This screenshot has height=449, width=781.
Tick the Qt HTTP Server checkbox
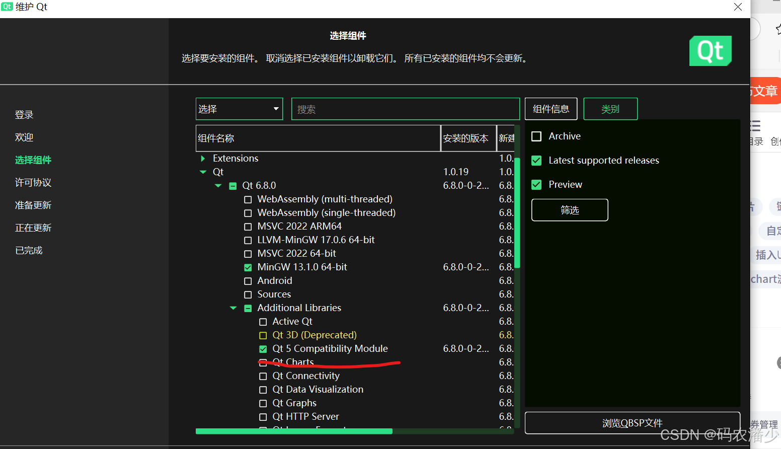click(263, 417)
